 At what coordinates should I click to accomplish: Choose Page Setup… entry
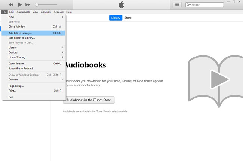click(x=33, y=86)
